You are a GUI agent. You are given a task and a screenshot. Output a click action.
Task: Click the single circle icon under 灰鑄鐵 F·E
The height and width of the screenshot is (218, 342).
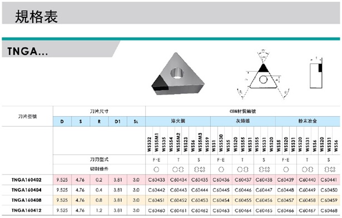[x=221, y=170]
